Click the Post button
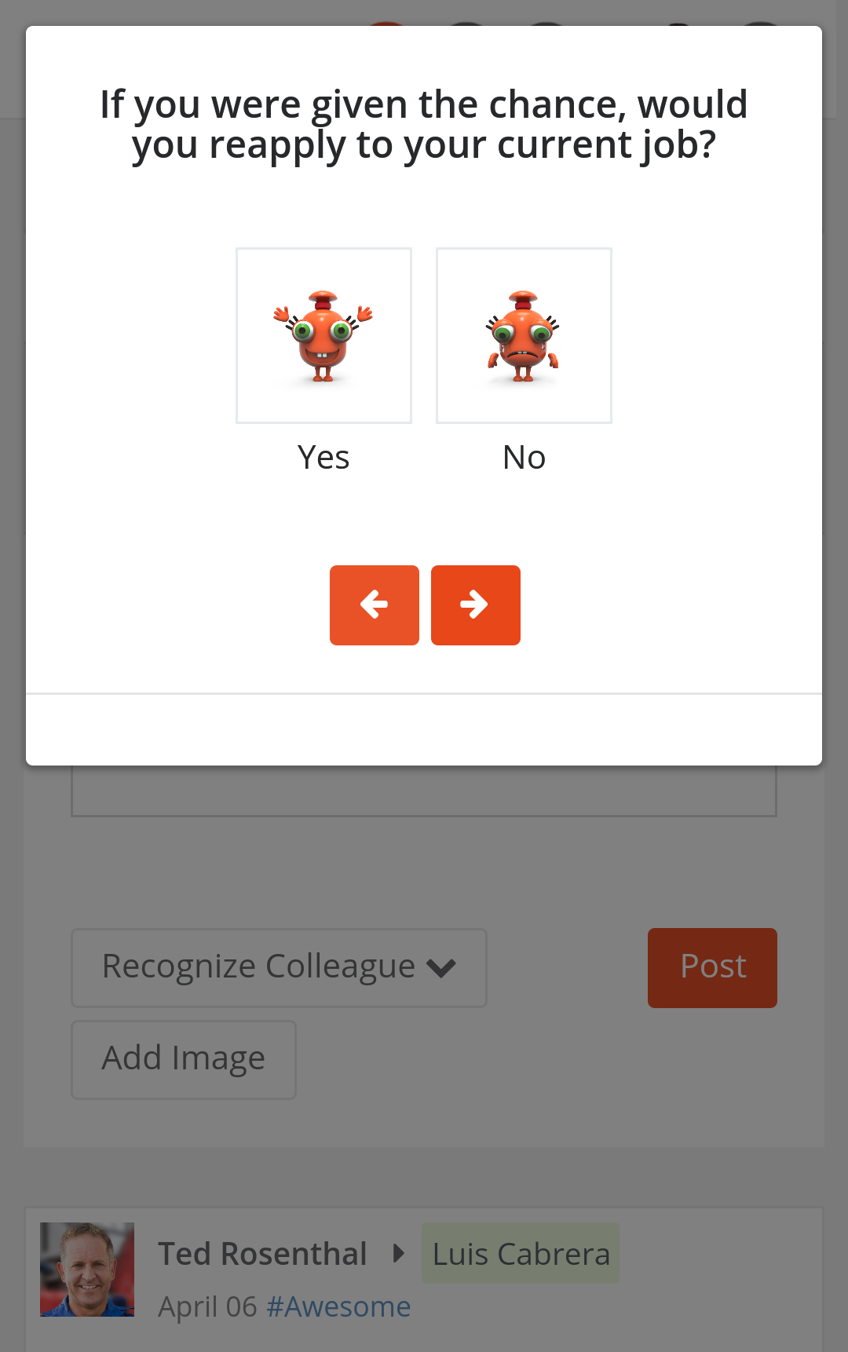 (712, 968)
